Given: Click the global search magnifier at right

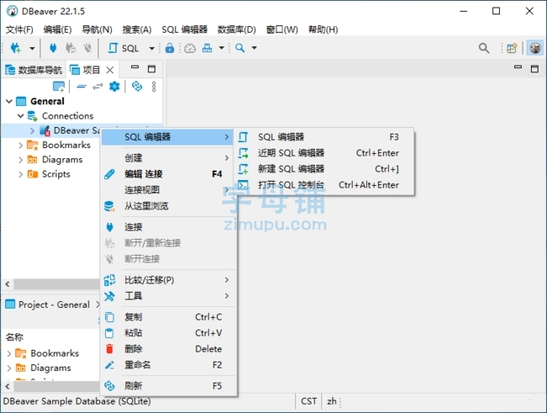Looking at the screenshot, I should (x=484, y=48).
